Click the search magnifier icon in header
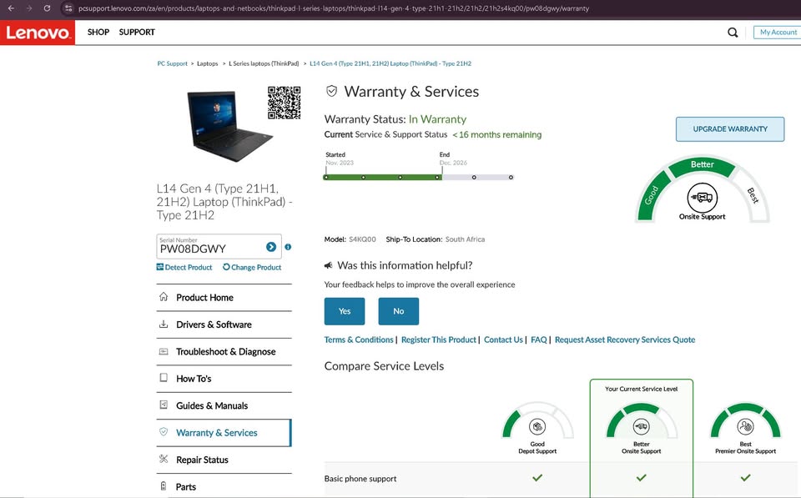 click(733, 33)
